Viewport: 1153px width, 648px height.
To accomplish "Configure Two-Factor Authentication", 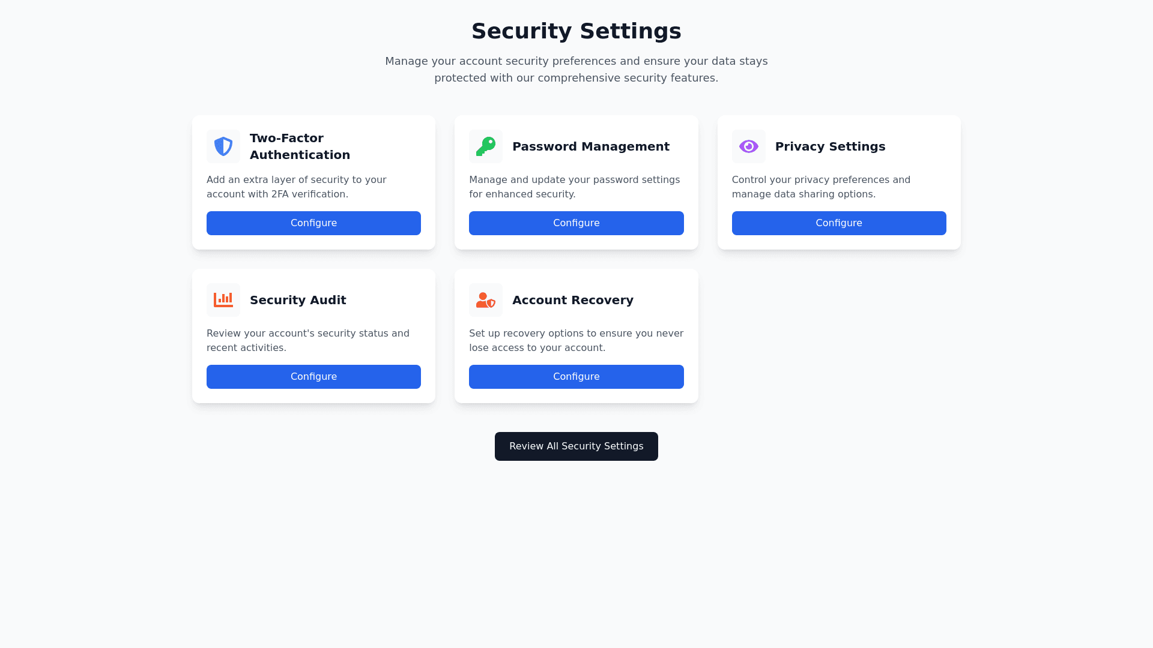I will pyautogui.click(x=313, y=223).
